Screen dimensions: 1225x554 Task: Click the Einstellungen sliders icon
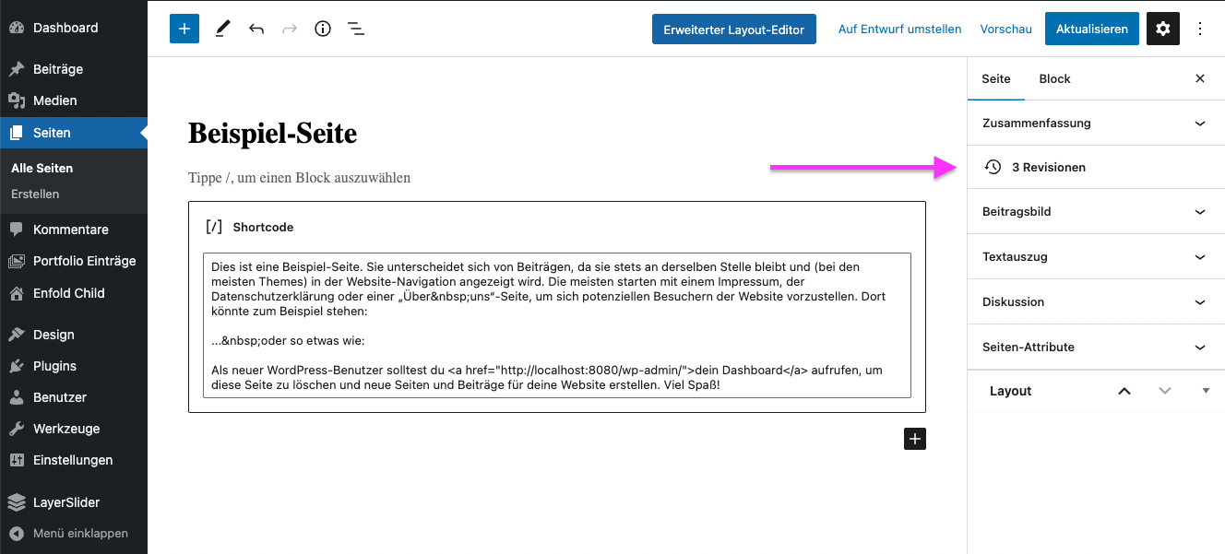click(x=17, y=460)
